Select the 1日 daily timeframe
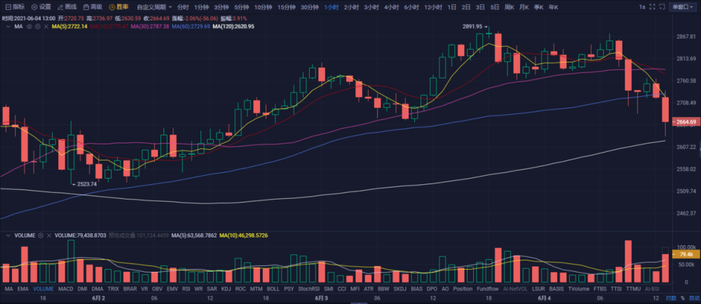 coord(452,7)
